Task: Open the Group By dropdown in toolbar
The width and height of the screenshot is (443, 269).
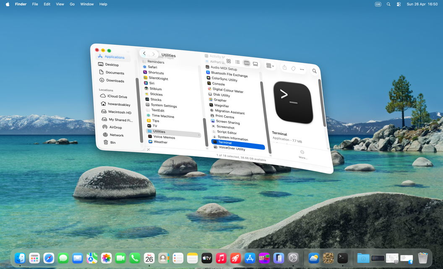Action: pos(270,66)
